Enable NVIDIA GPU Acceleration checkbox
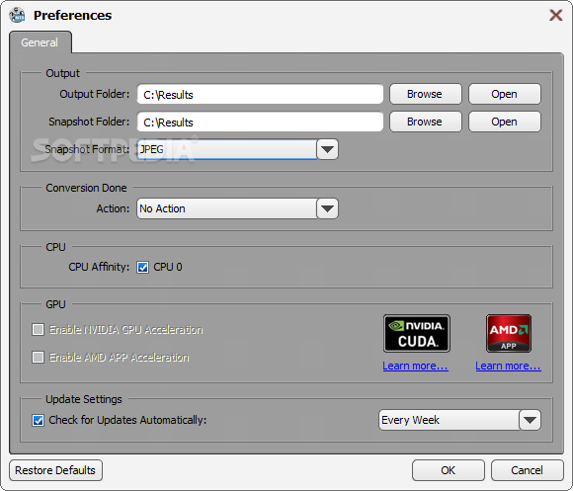Screen dimensions: 573x491 click(x=38, y=330)
